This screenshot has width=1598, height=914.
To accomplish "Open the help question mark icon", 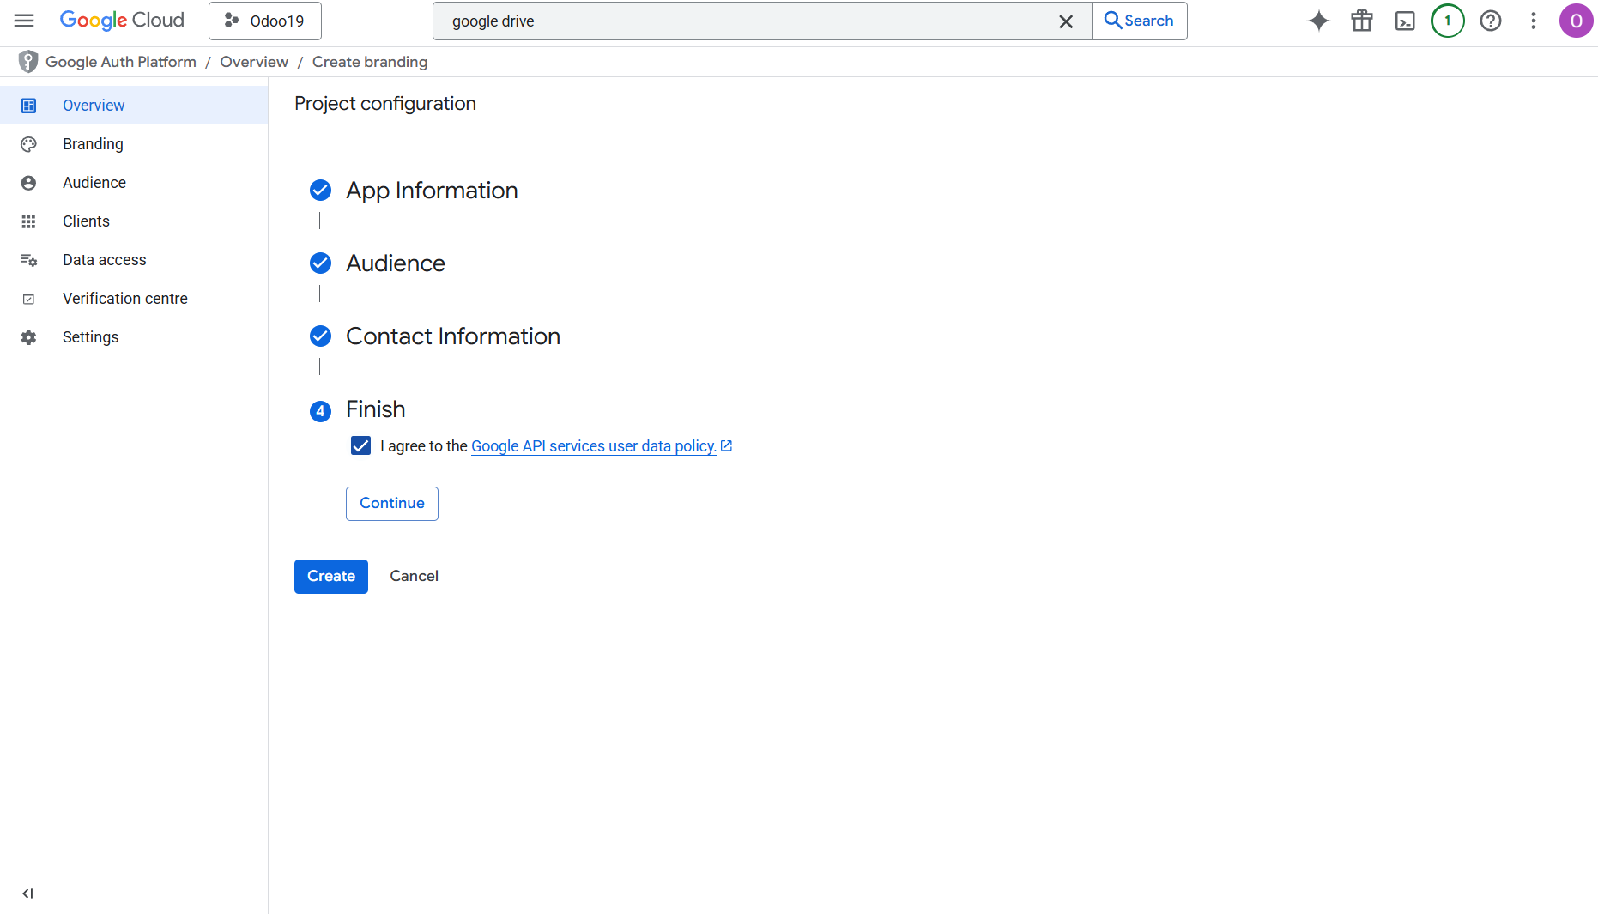I will (x=1490, y=21).
